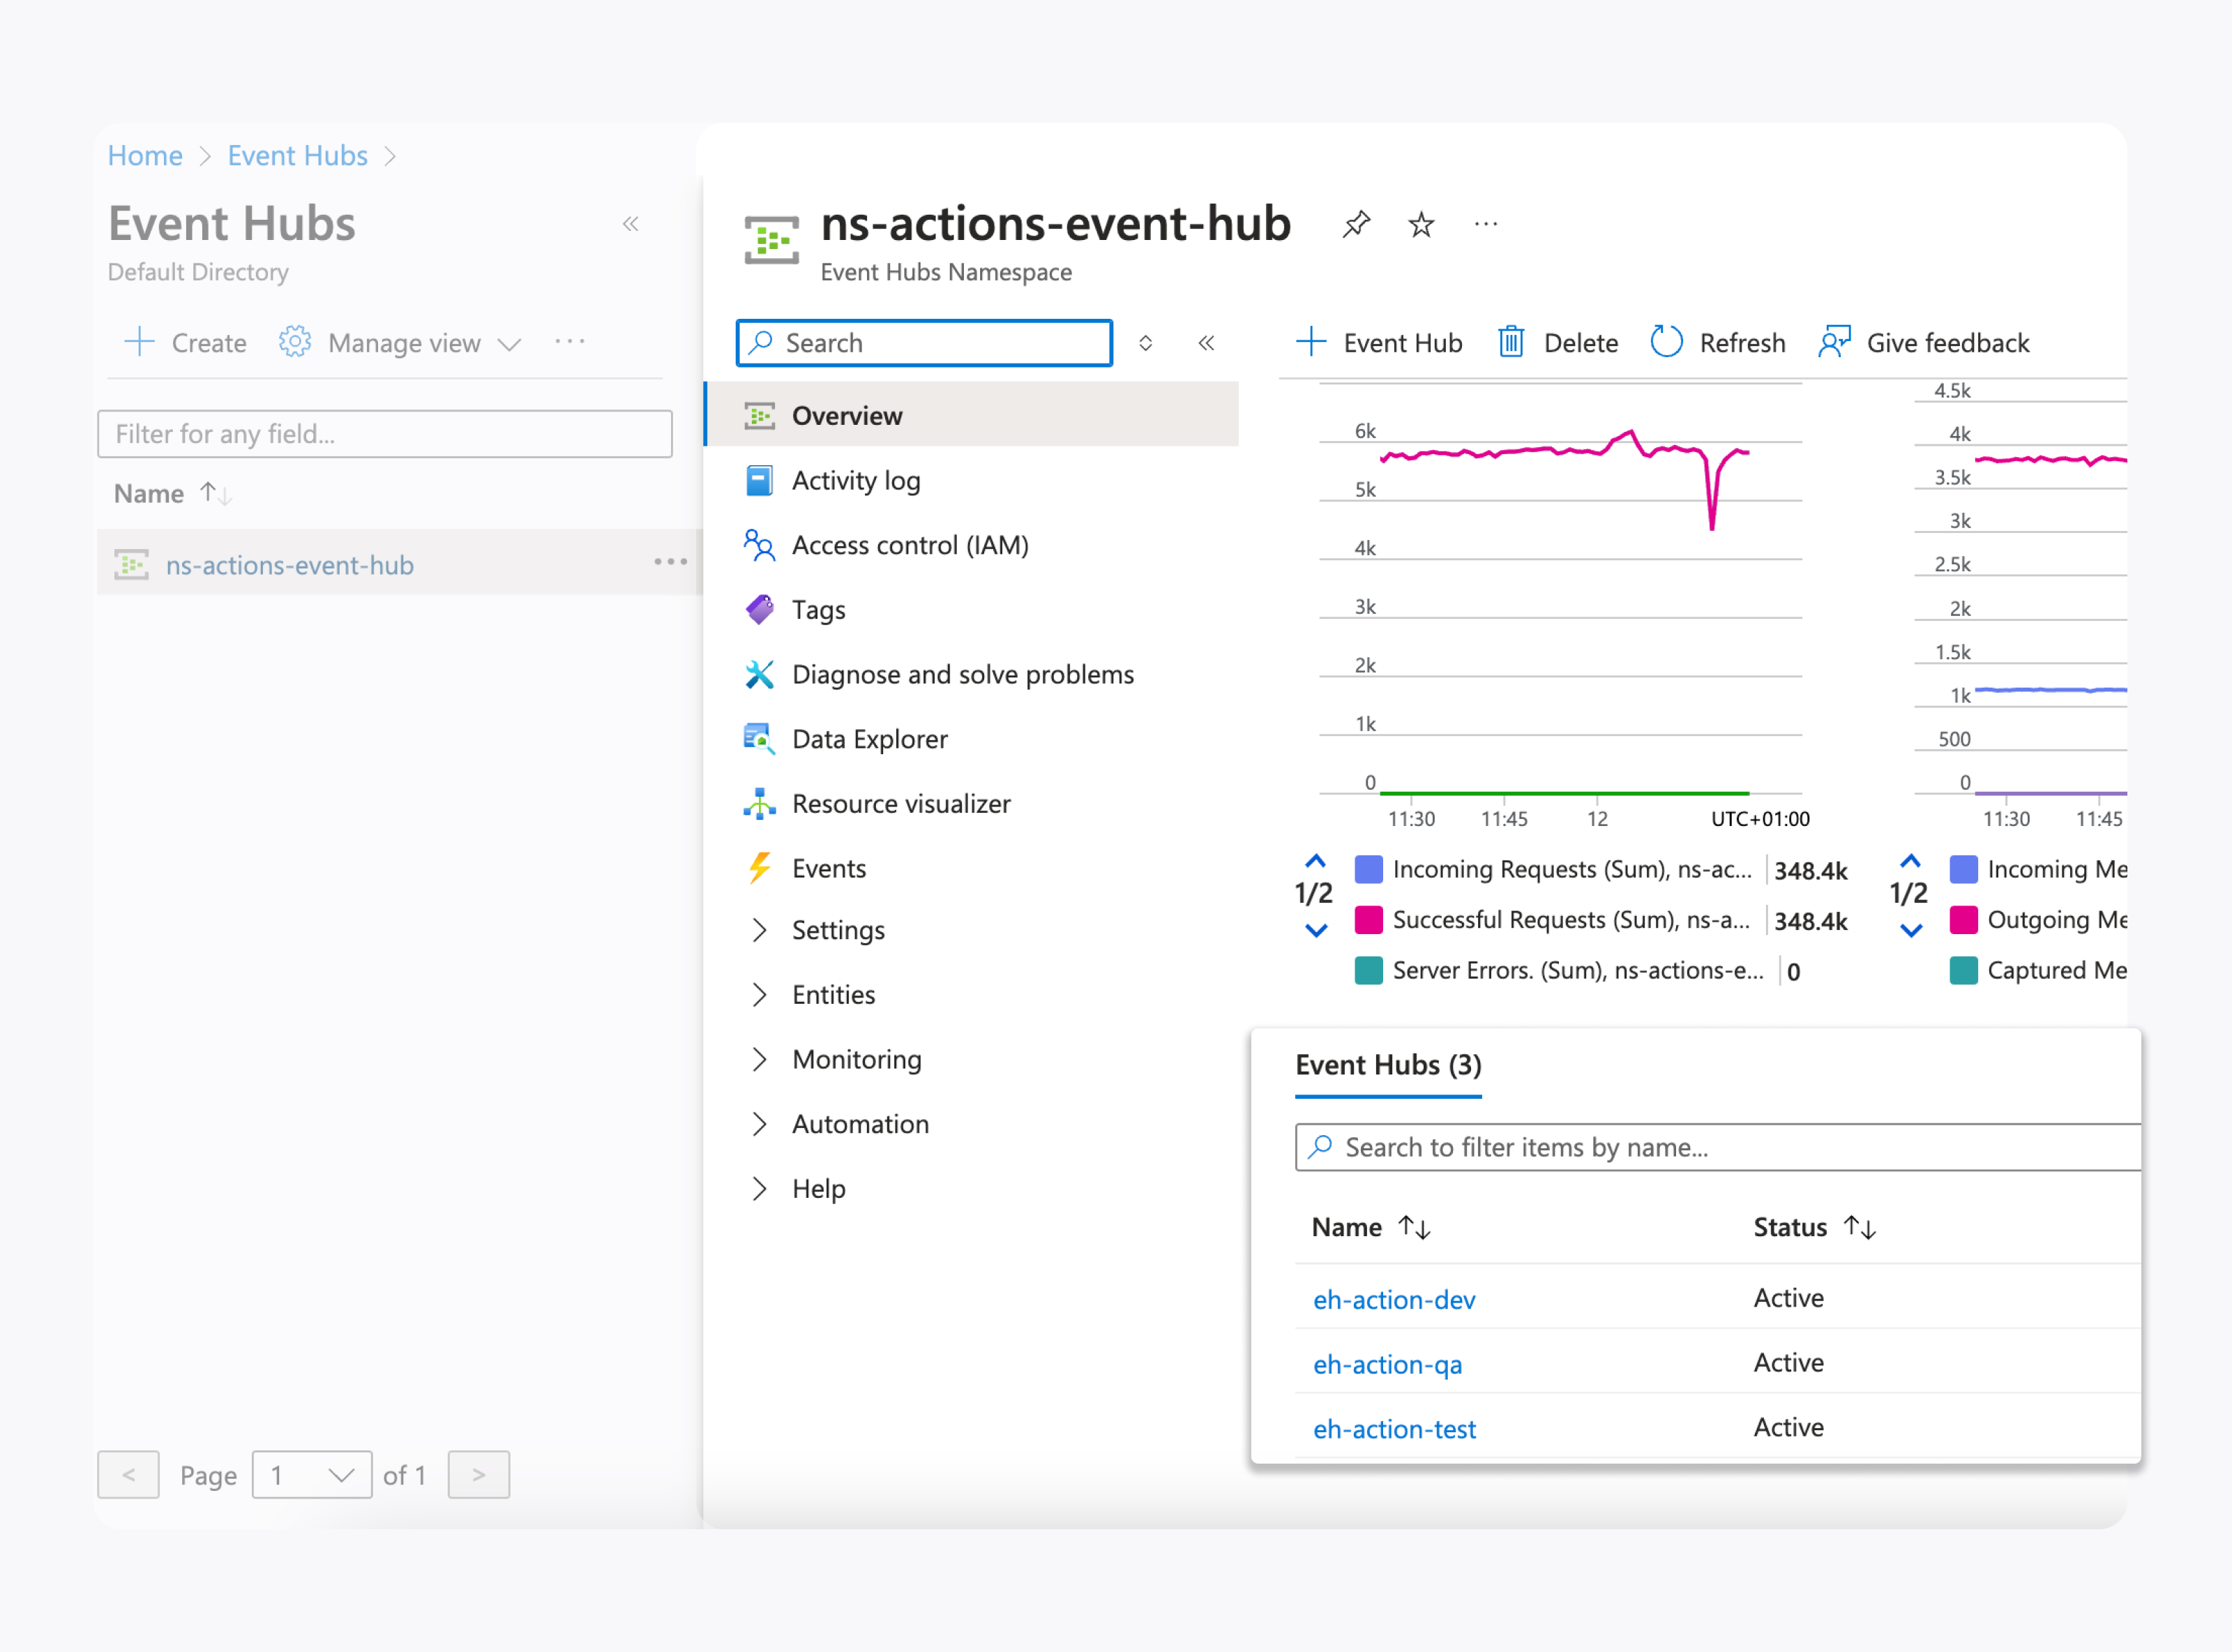Open more options ellipsis beside namespace title
This screenshot has height=1652, width=2232.
point(1486,224)
